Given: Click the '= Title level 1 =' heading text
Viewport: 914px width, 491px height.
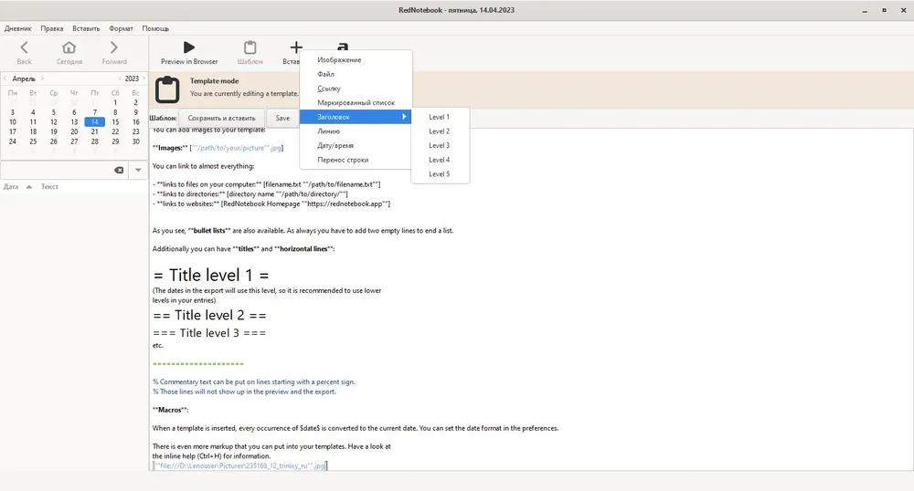Looking at the screenshot, I should coord(211,275).
